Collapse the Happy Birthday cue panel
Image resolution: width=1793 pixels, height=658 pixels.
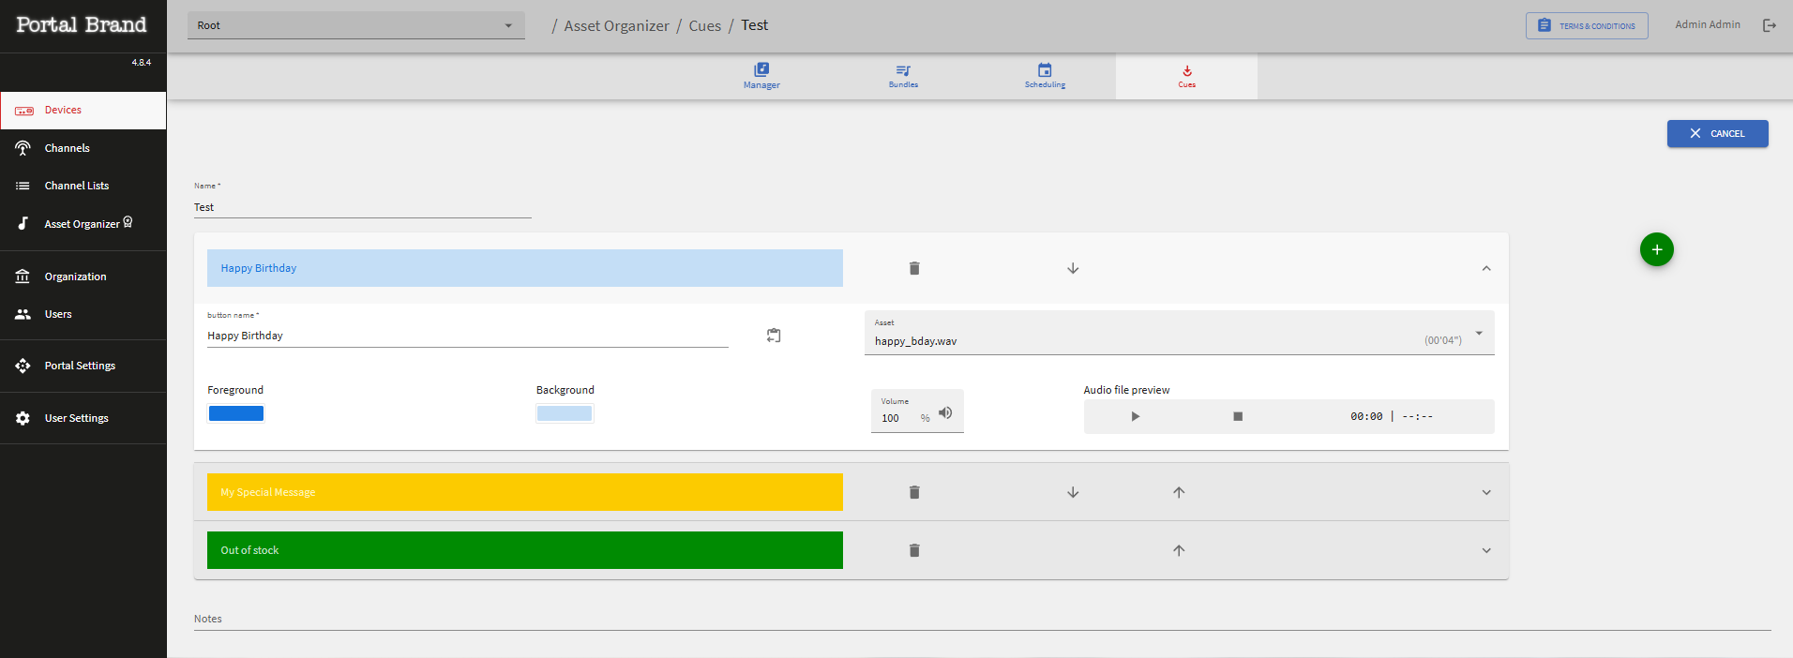point(1486,268)
